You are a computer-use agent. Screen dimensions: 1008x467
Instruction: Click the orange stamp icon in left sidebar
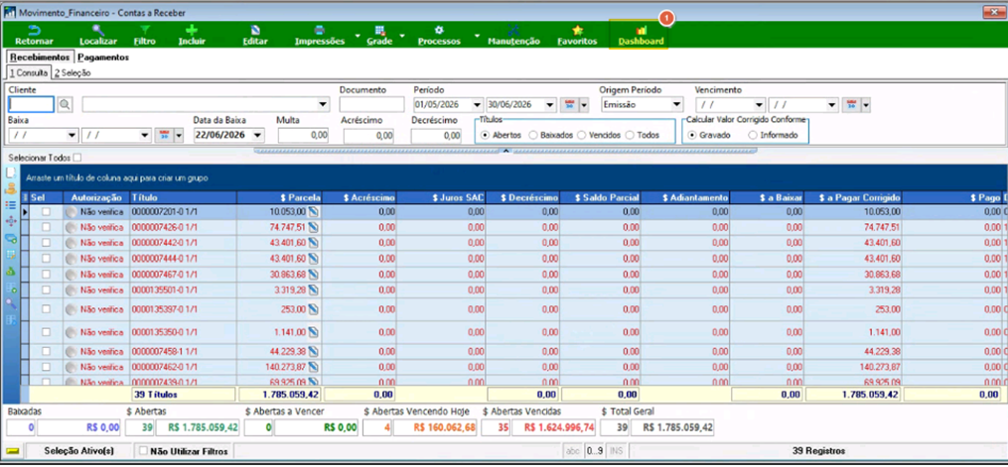tap(10, 188)
